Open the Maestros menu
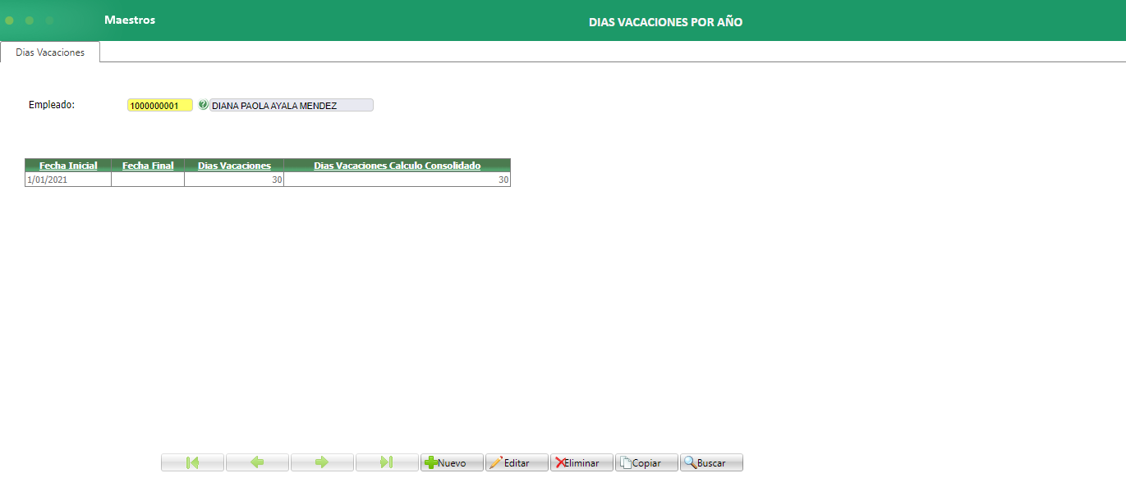1126x487 pixels. pos(130,20)
